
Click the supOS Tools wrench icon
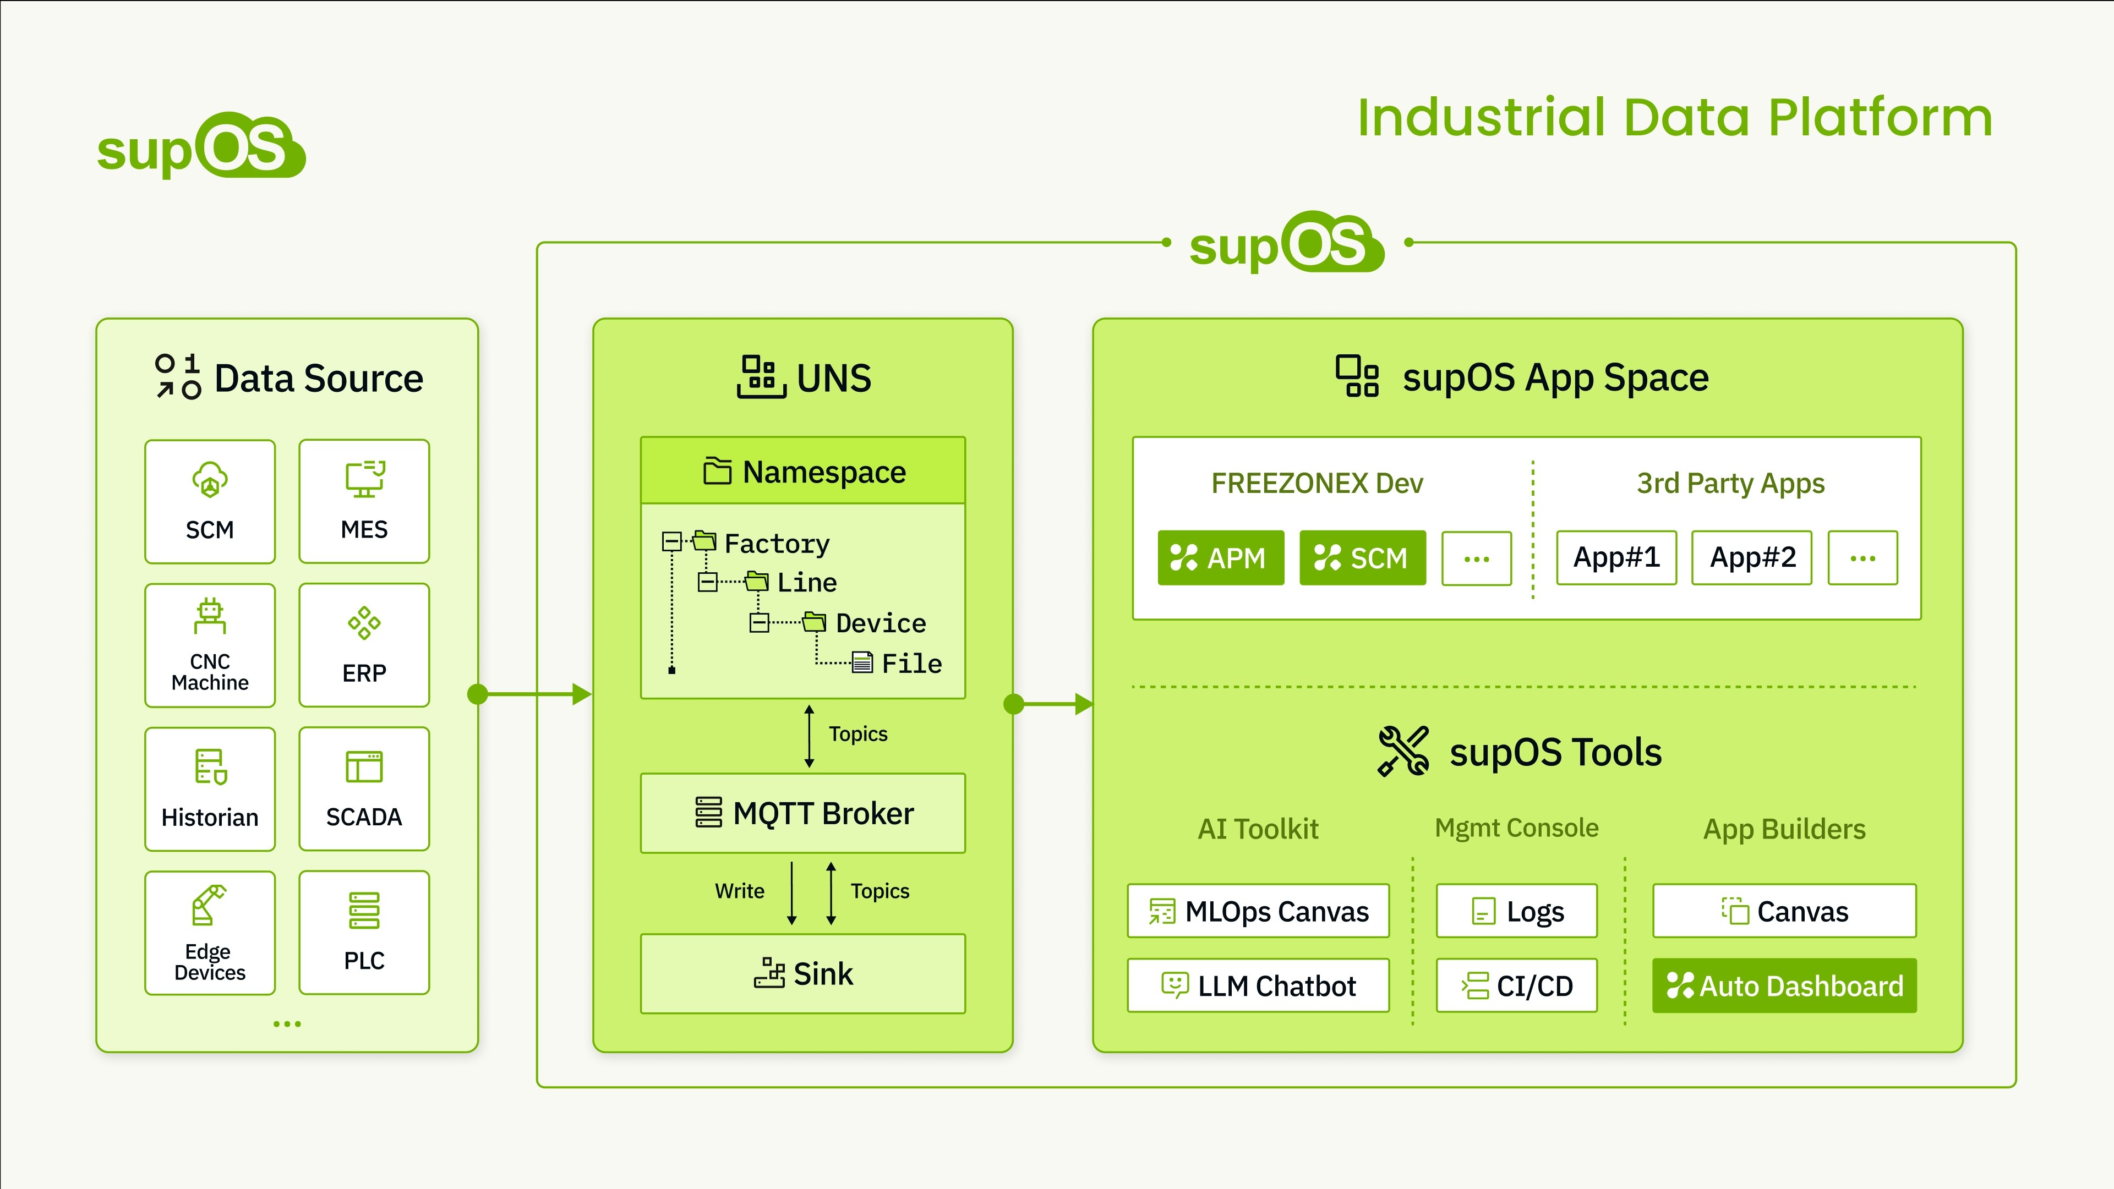click(x=1403, y=751)
